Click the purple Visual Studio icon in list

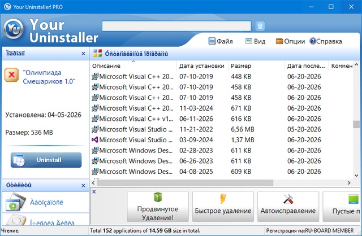(95, 139)
